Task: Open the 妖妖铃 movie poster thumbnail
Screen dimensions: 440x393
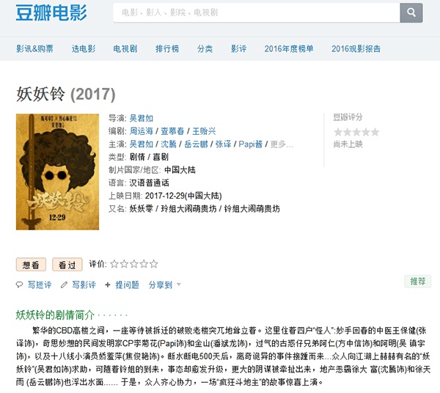Action: pos(57,172)
